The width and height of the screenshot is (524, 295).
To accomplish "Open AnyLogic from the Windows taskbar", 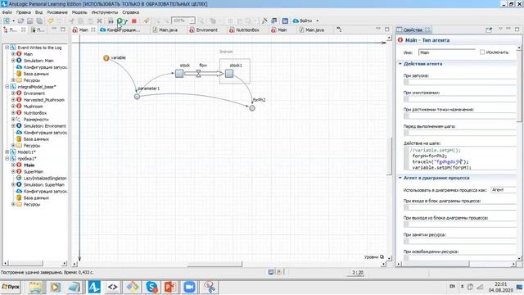I will point(94,287).
